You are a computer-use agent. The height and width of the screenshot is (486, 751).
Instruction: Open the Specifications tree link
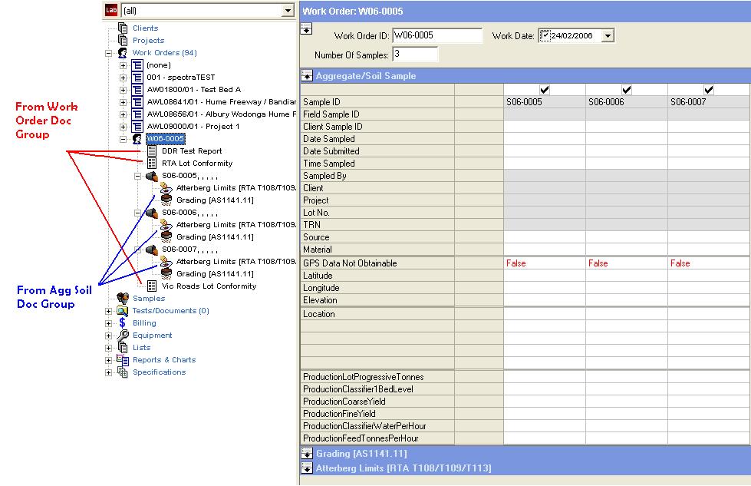(159, 372)
